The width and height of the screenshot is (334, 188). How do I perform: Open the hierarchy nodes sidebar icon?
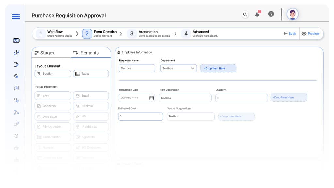(x=16, y=112)
